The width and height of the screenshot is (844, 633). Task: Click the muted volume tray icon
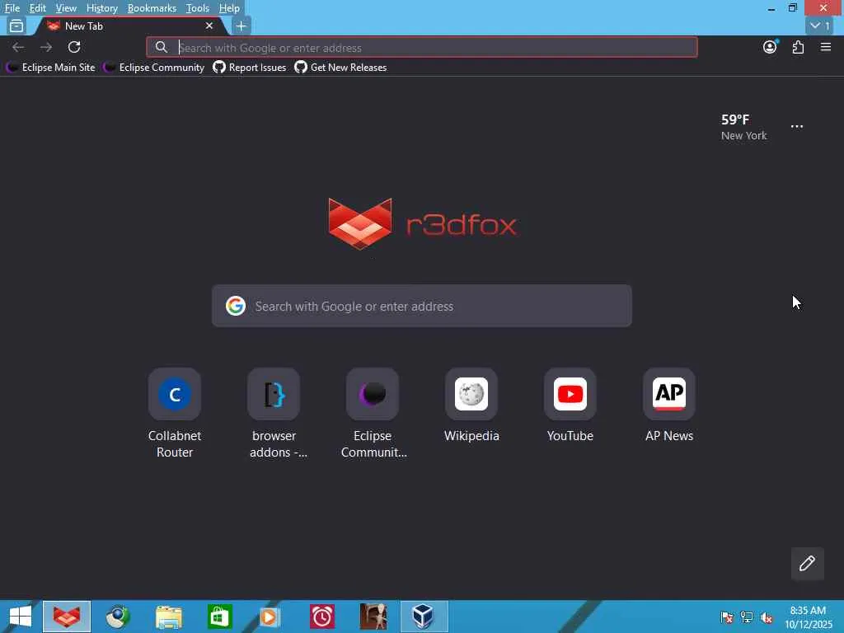pyautogui.click(x=767, y=617)
